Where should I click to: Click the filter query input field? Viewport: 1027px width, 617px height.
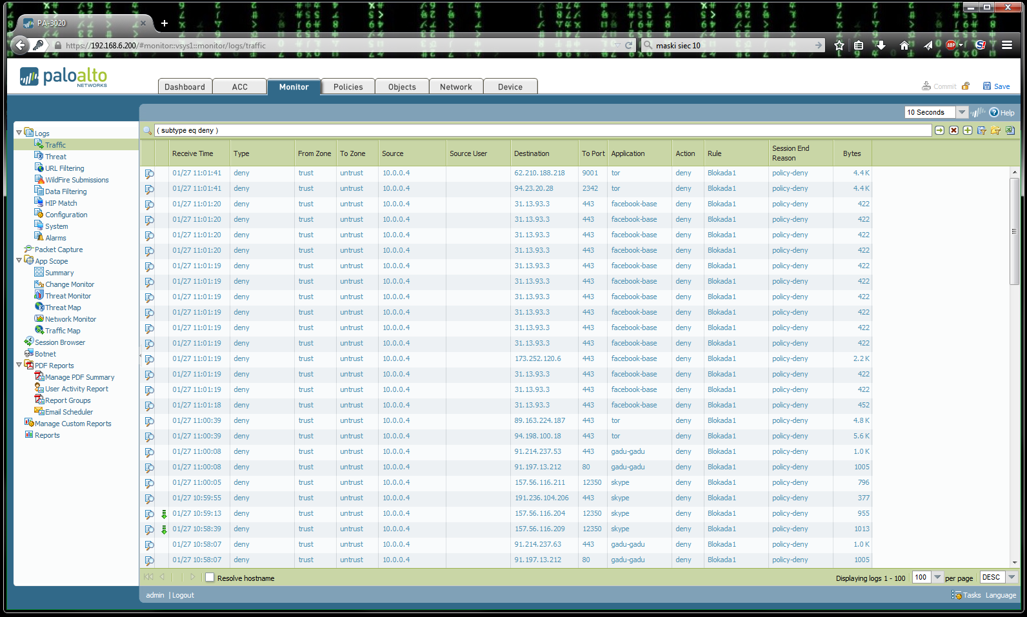coord(543,130)
